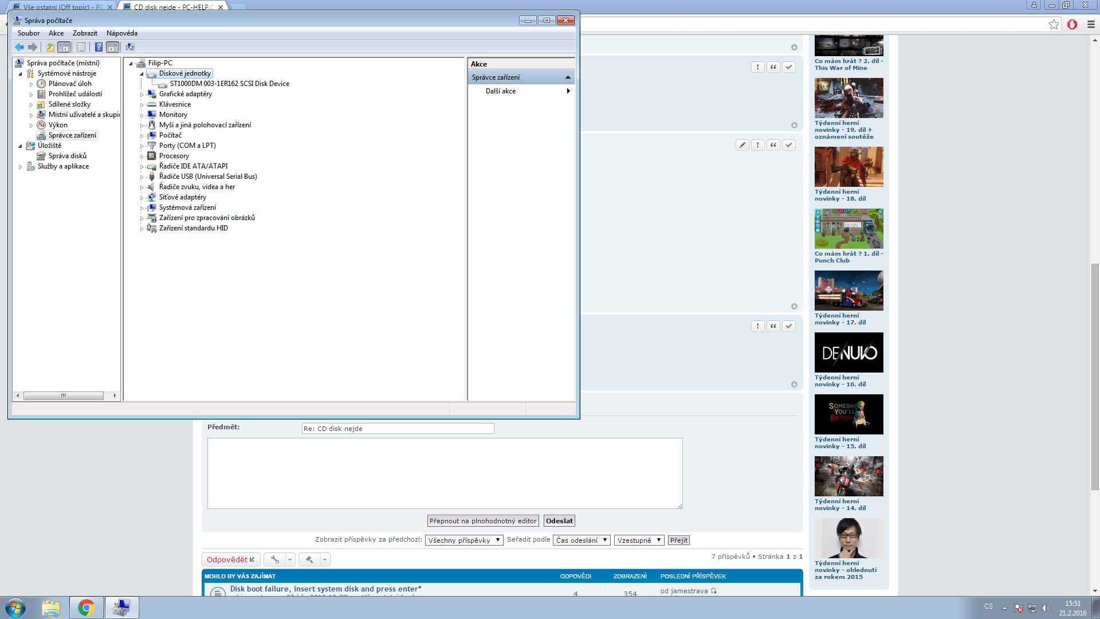
Task: Toggle the show/hide console tree button
Action: coord(64,47)
